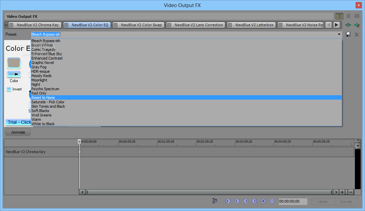Apply the Moonlight preset
This screenshot has height=211, width=365.
(x=187, y=80)
